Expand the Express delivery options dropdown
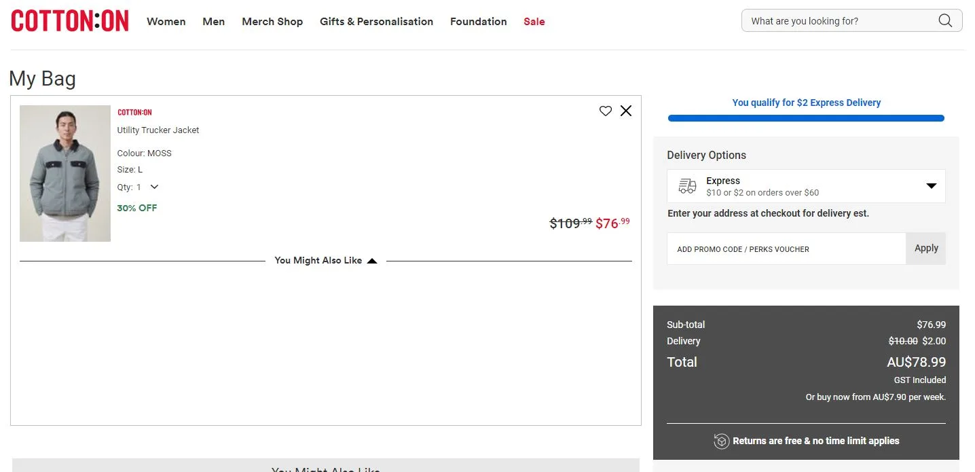The image size is (975, 472). pyautogui.click(x=932, y=186)
